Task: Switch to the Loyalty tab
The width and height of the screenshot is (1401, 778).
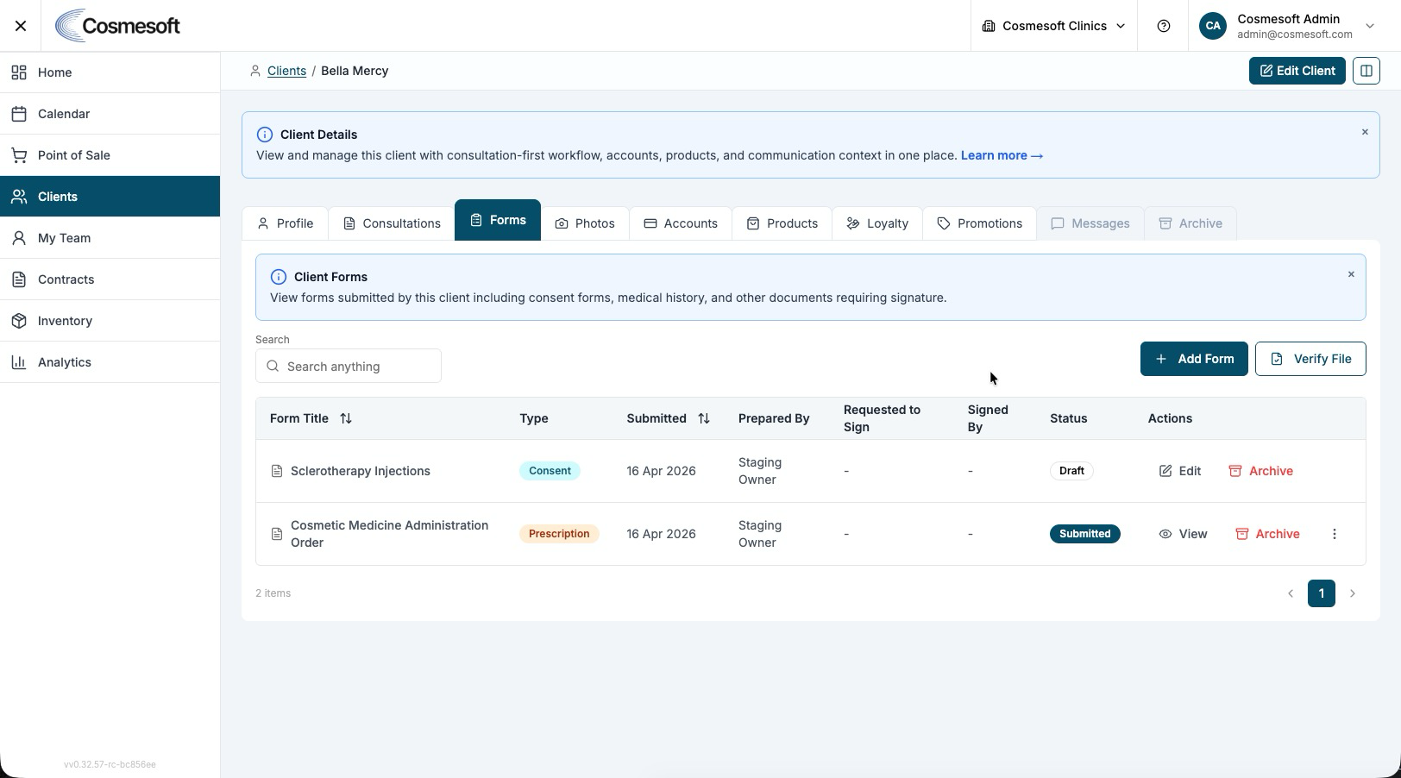Action: pos(877,223)
